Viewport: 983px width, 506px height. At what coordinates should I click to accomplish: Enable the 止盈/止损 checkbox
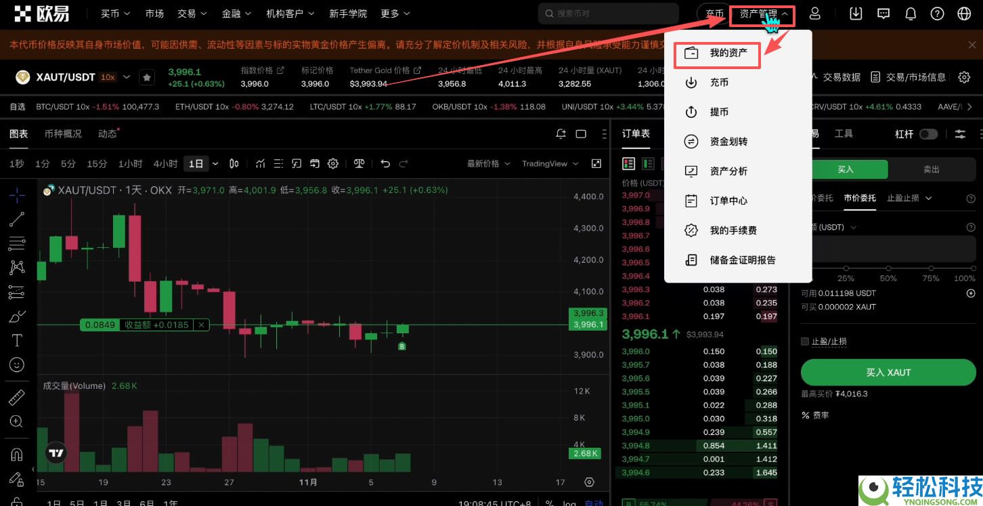[805, 341]
